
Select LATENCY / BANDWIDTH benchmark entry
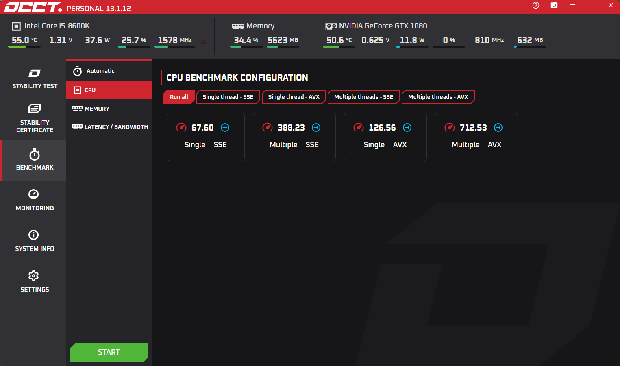109,127
